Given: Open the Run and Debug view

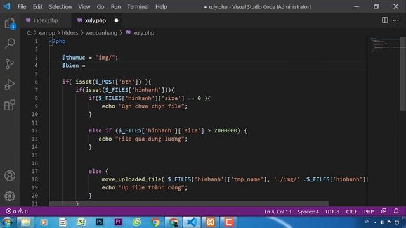Looking at the screenshot, I should (10, 84).
